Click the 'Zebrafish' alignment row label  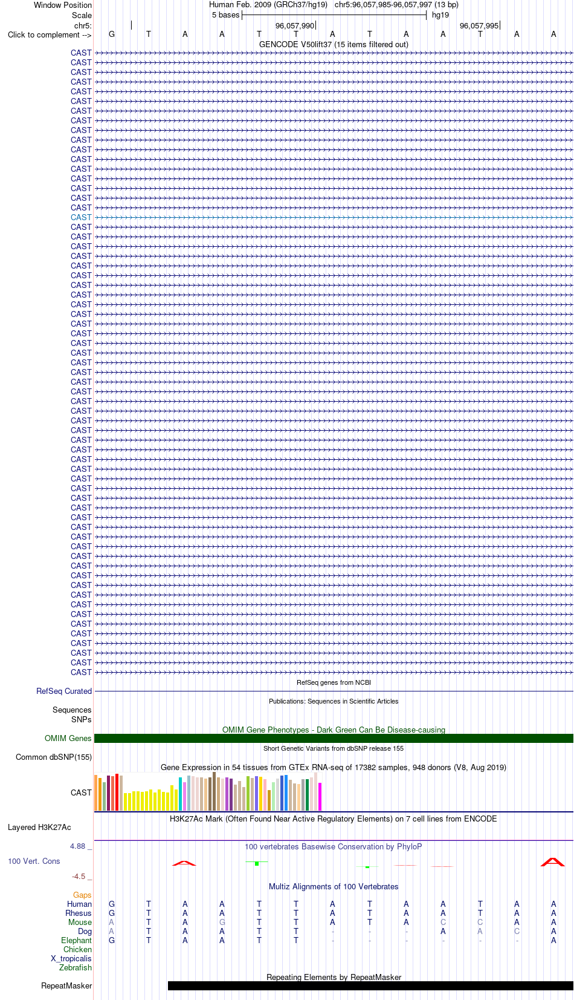[76, 967]
